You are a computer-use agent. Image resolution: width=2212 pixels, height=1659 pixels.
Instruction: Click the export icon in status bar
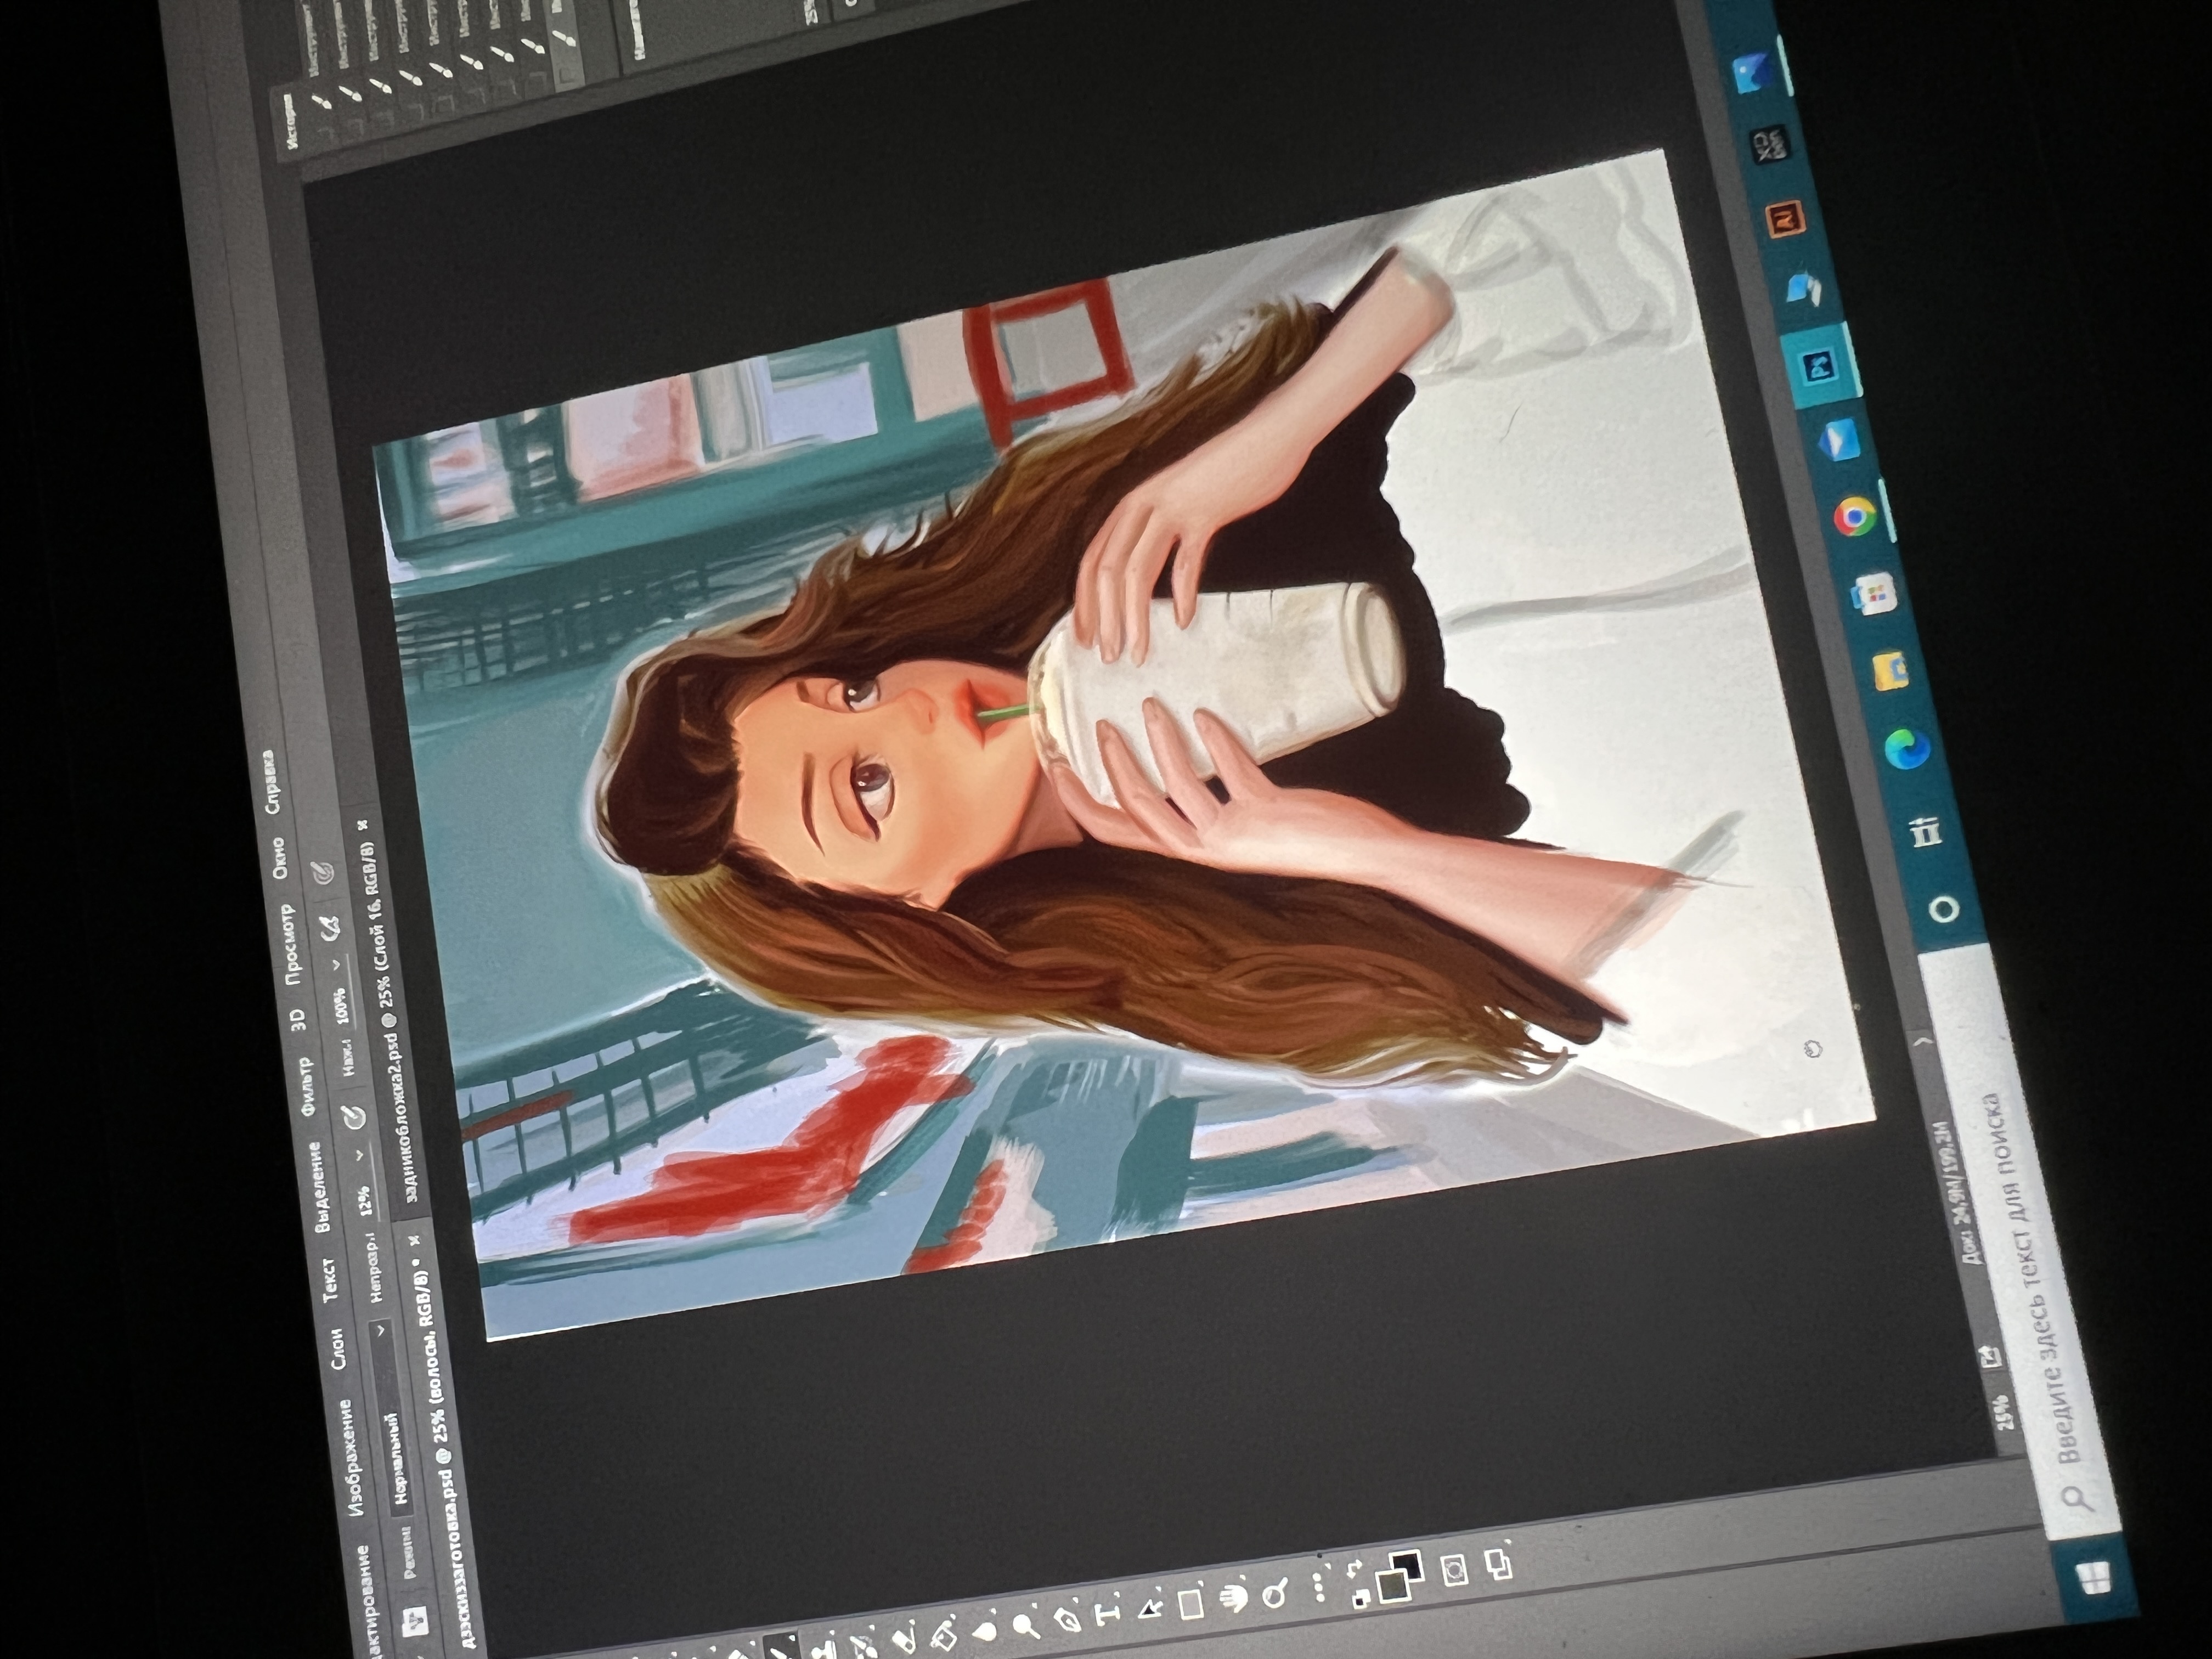pos(1992,1356)
